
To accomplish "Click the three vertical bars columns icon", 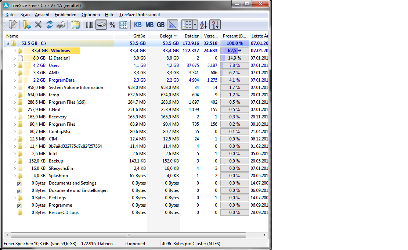I will [x=90, y=25].
